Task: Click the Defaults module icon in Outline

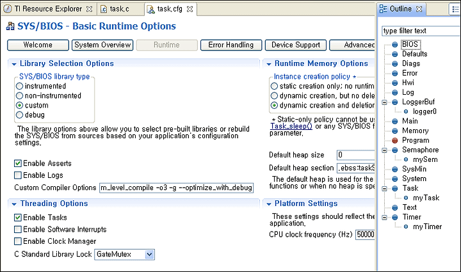Action: [395, 54]
